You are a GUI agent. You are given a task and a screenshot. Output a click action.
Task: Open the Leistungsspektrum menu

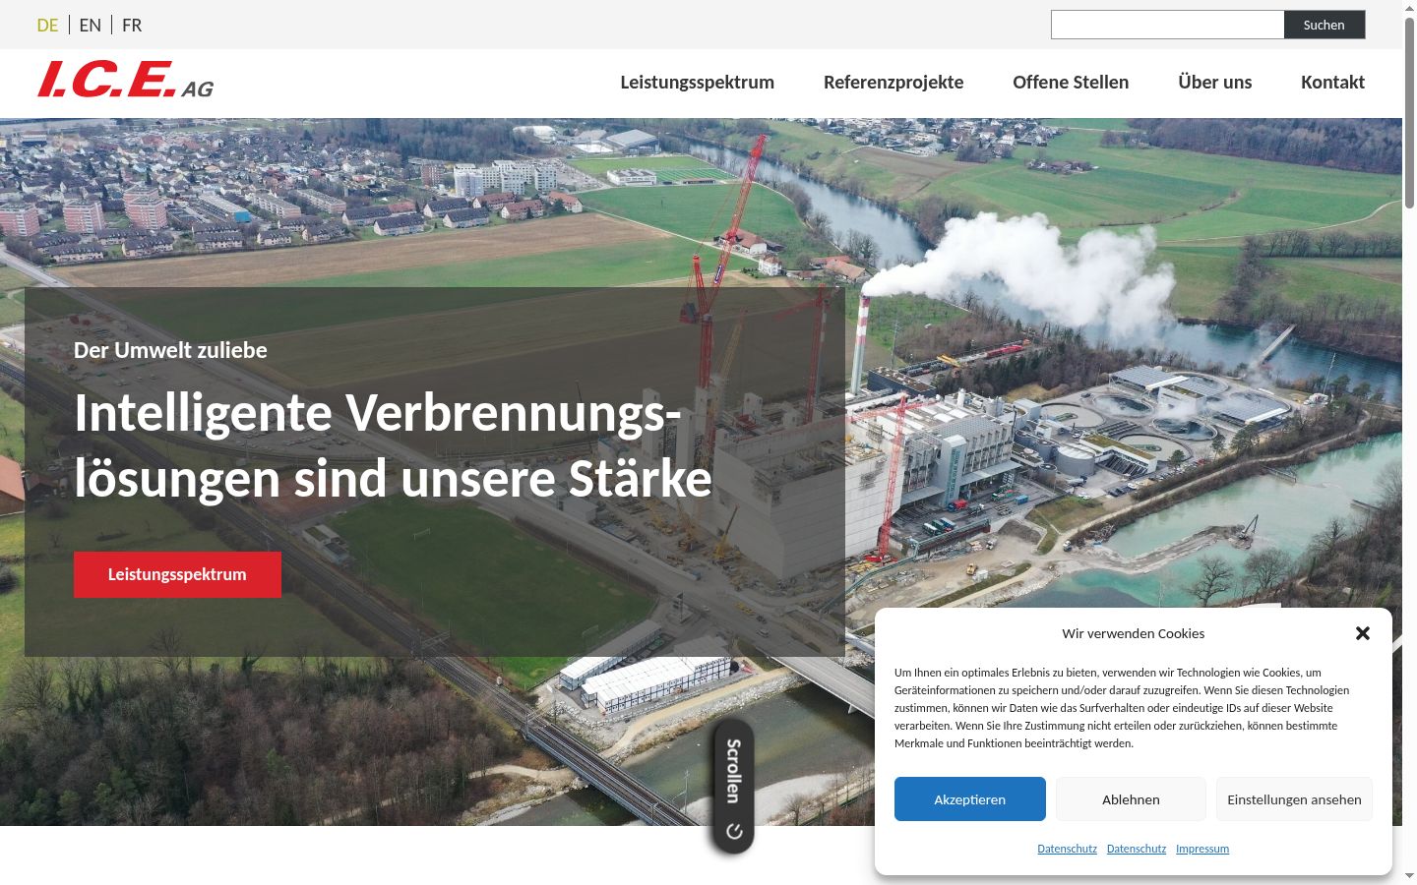(x=697, y=82)
